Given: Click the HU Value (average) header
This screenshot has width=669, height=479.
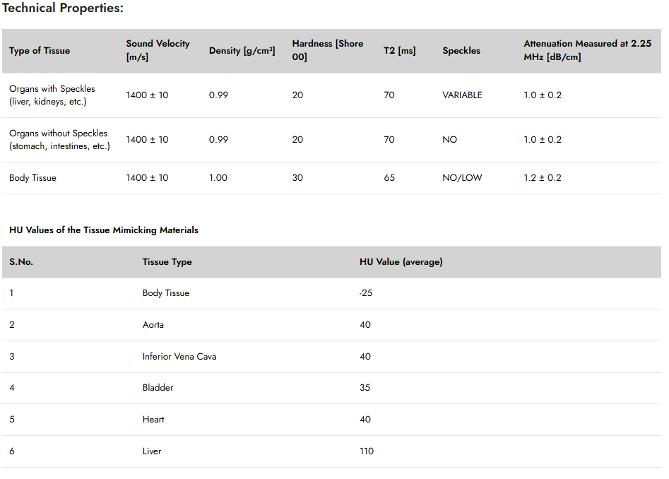Looking at the screenshot, I should [401, 262].
